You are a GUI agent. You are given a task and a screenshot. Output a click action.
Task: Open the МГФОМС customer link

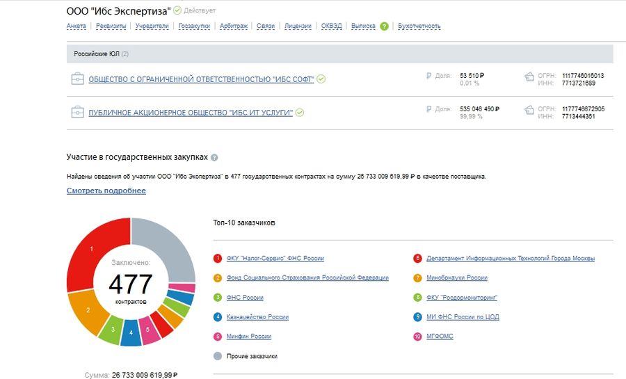[440, 337]
